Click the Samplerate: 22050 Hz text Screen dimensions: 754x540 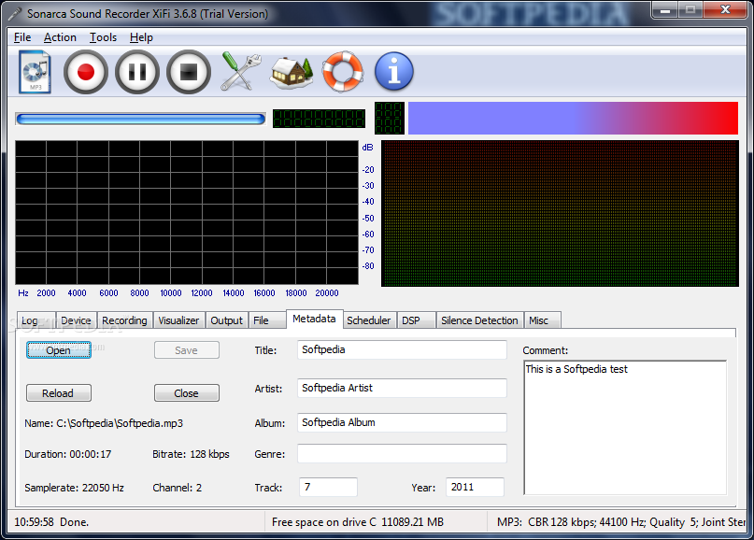(74, 488)
